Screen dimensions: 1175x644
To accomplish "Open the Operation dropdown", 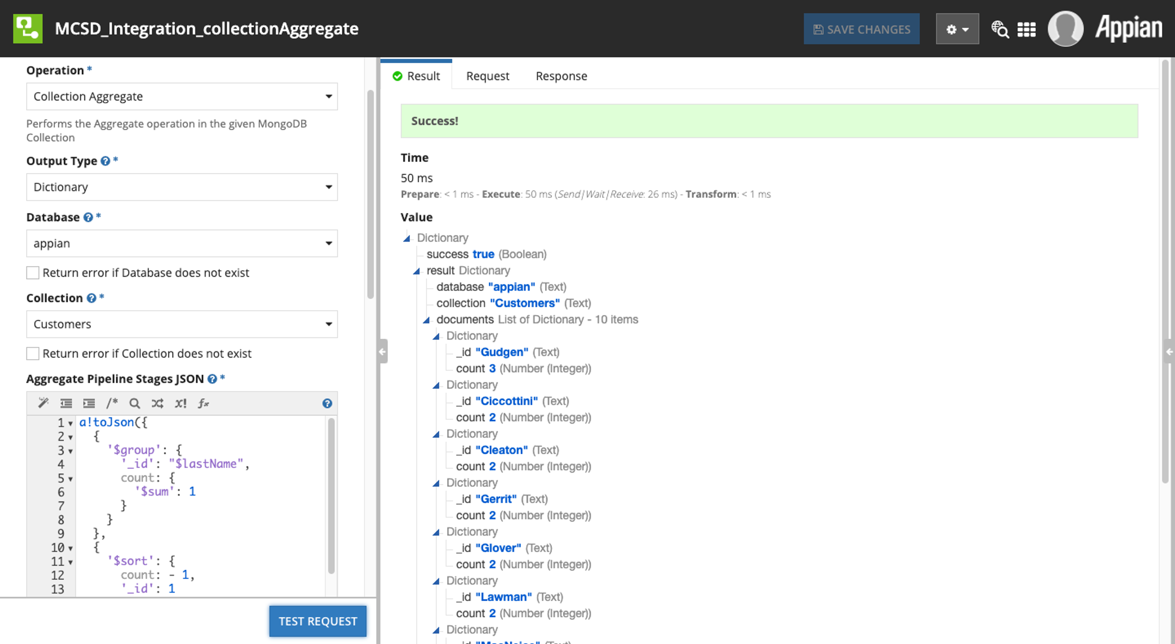I will (x=182, y=96).
